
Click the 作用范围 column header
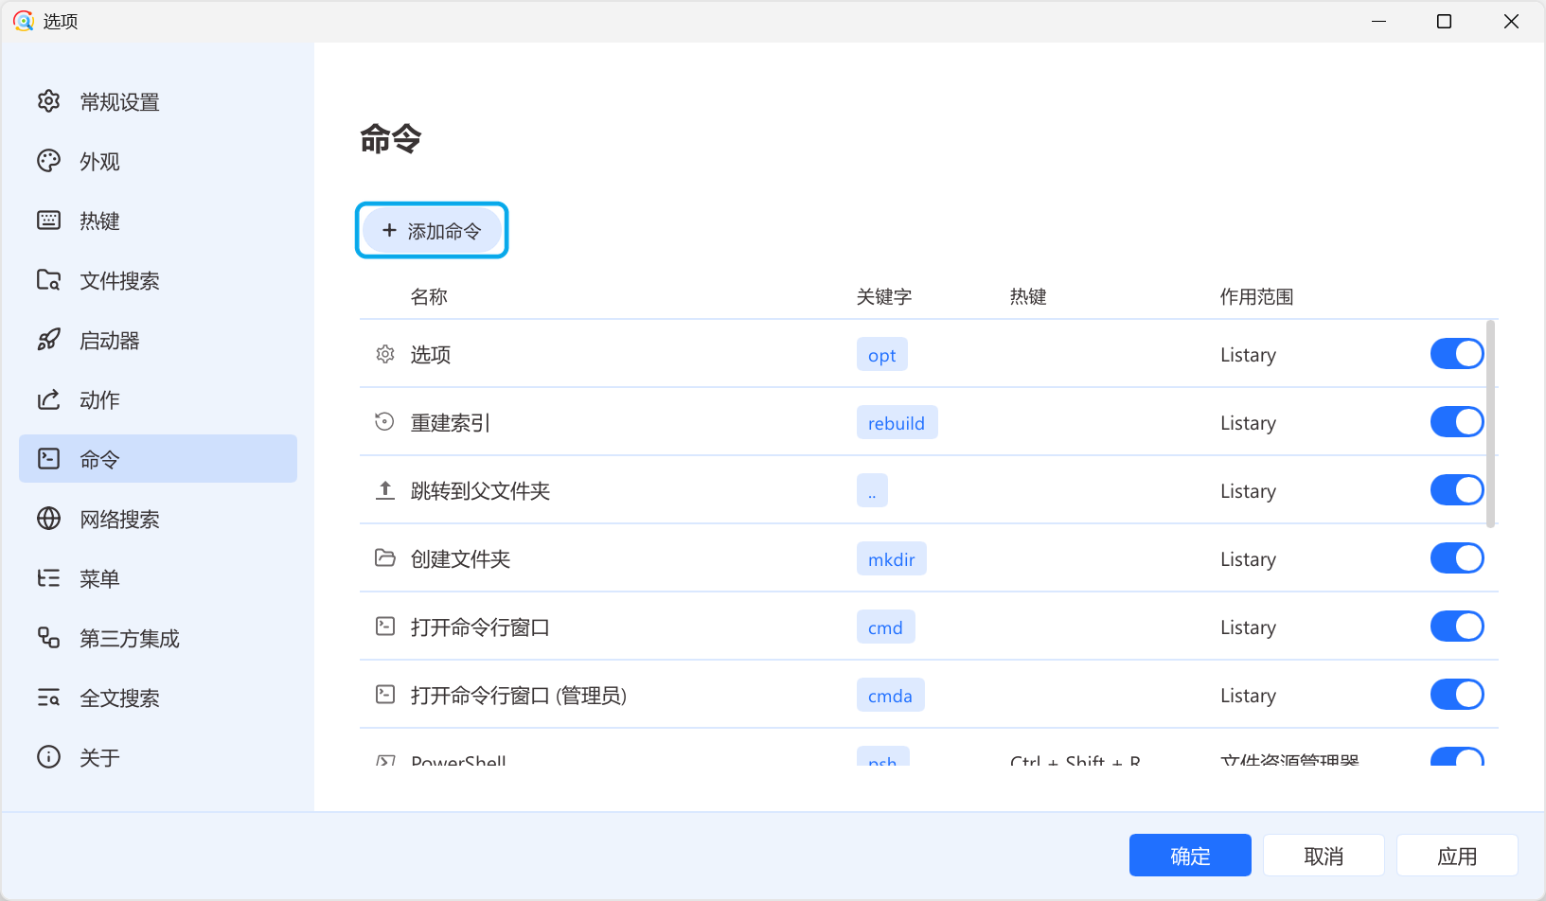click(1256, 296)
